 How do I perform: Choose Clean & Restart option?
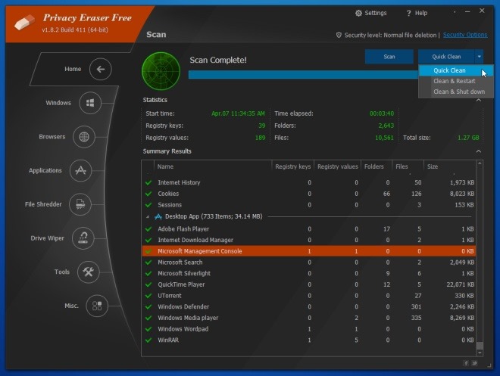click(x=456, y=81)
